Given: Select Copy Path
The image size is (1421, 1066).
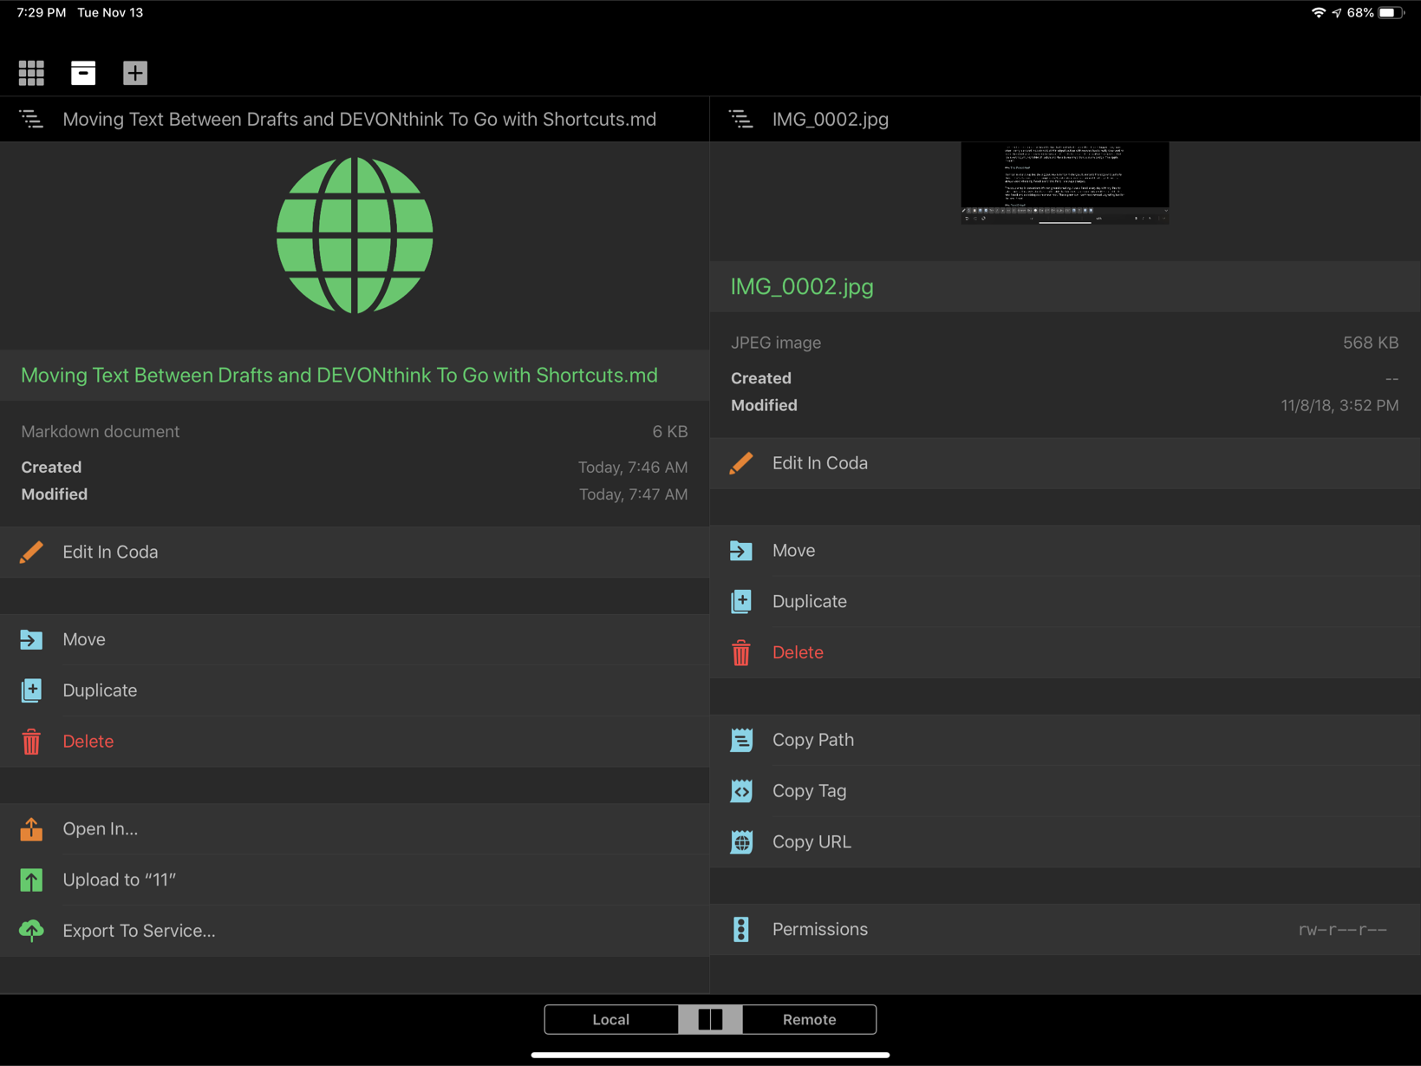Looking at the screenshot, I should point(1066,740).
